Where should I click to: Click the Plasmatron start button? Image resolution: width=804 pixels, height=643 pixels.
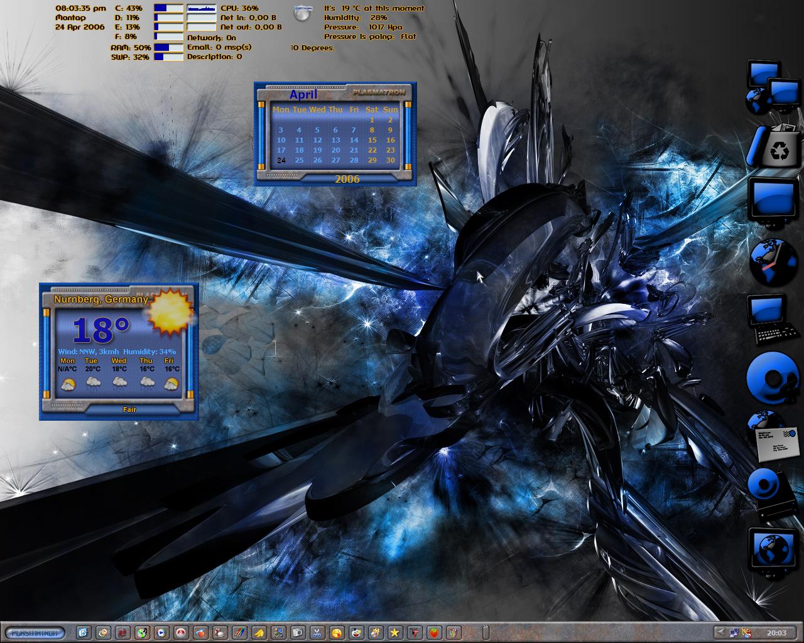click(33, 632)
